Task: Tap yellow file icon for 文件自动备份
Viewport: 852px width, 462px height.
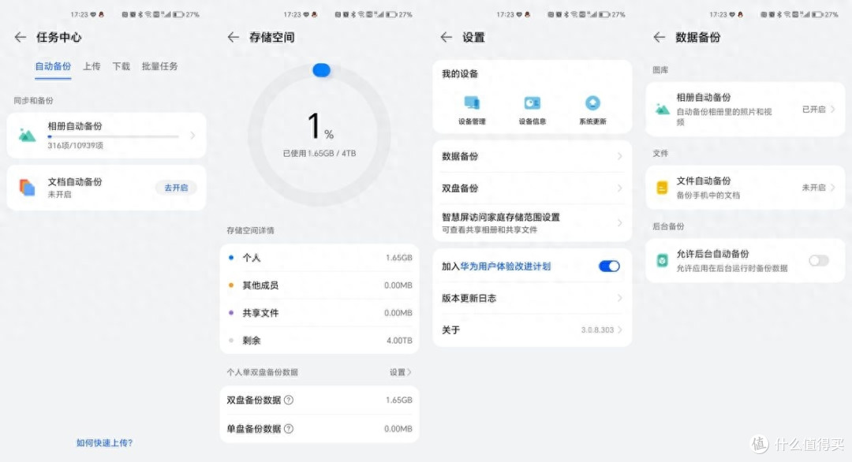Action: (x=662, y=188)
